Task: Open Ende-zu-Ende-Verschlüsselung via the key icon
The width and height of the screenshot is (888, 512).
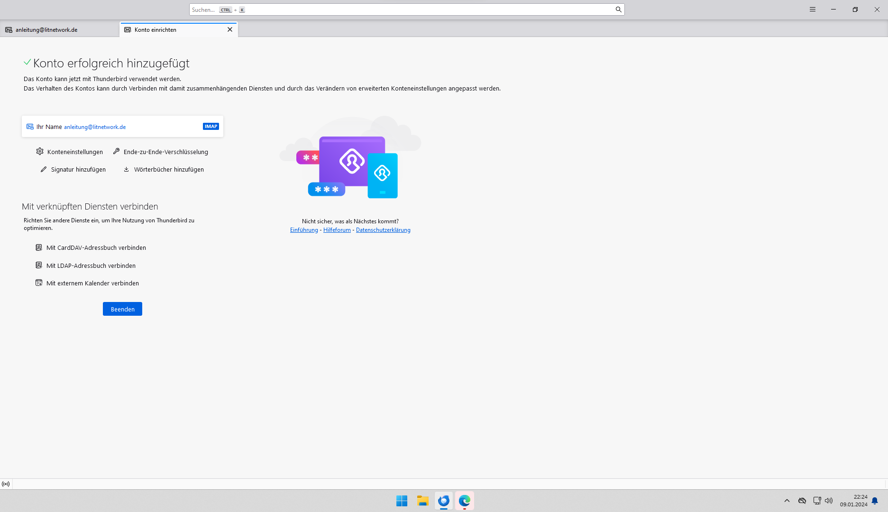Action: click(116, 151)
